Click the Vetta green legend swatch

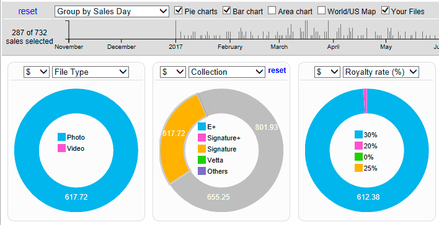(x=202, y=160)
